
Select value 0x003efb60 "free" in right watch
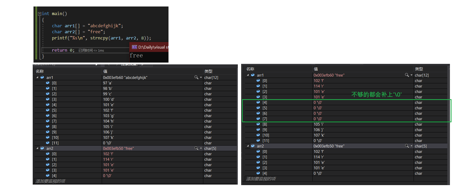tap(329, 75)
